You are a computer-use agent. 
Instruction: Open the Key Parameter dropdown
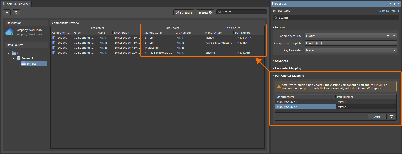point(395,50)
